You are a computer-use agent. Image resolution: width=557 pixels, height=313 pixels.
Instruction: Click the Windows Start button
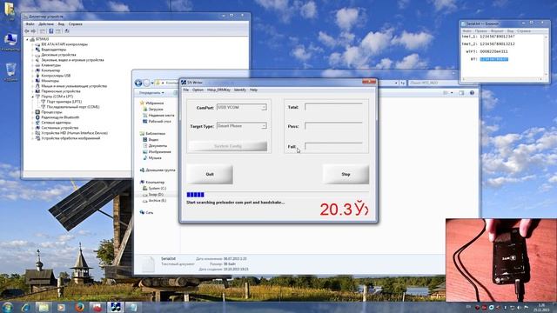tap(7, 307)
